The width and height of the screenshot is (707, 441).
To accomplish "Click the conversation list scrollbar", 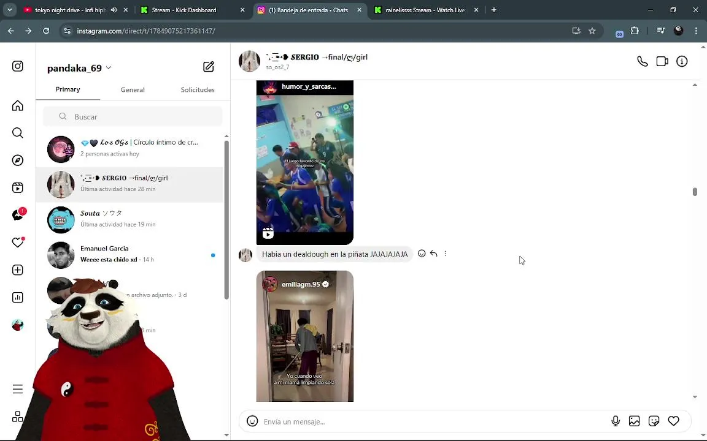I will [226, 220].
